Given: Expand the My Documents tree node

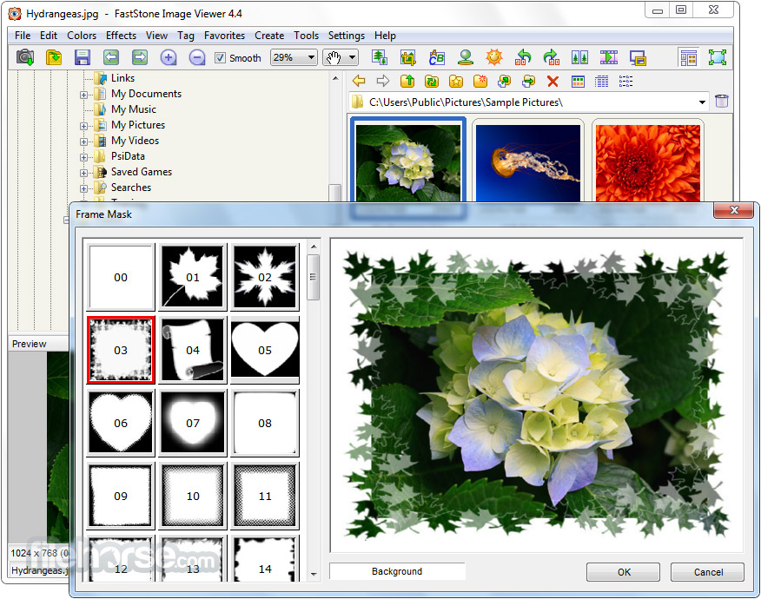Looking at the screenshot, I should point(84,95).
